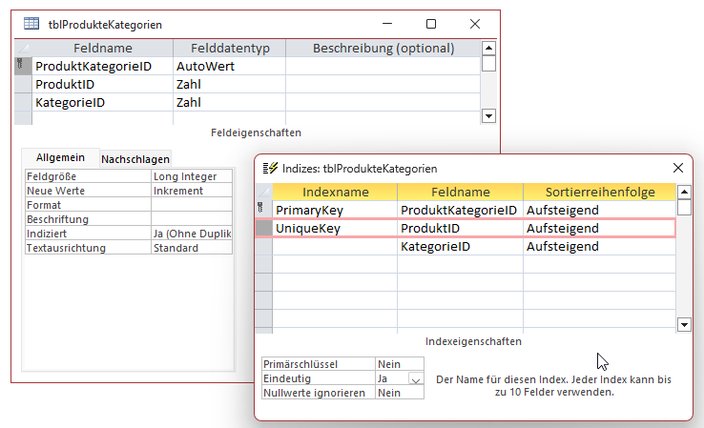
Task: Click Aufsteigend in the UniqueKey row
Action: coord(600,229)
